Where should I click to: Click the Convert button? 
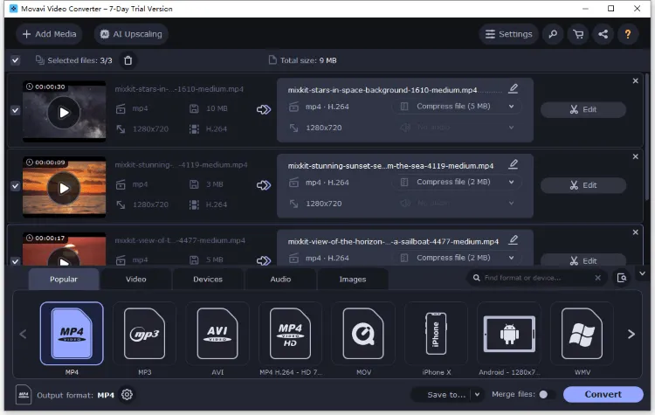[x=603, y=394]
